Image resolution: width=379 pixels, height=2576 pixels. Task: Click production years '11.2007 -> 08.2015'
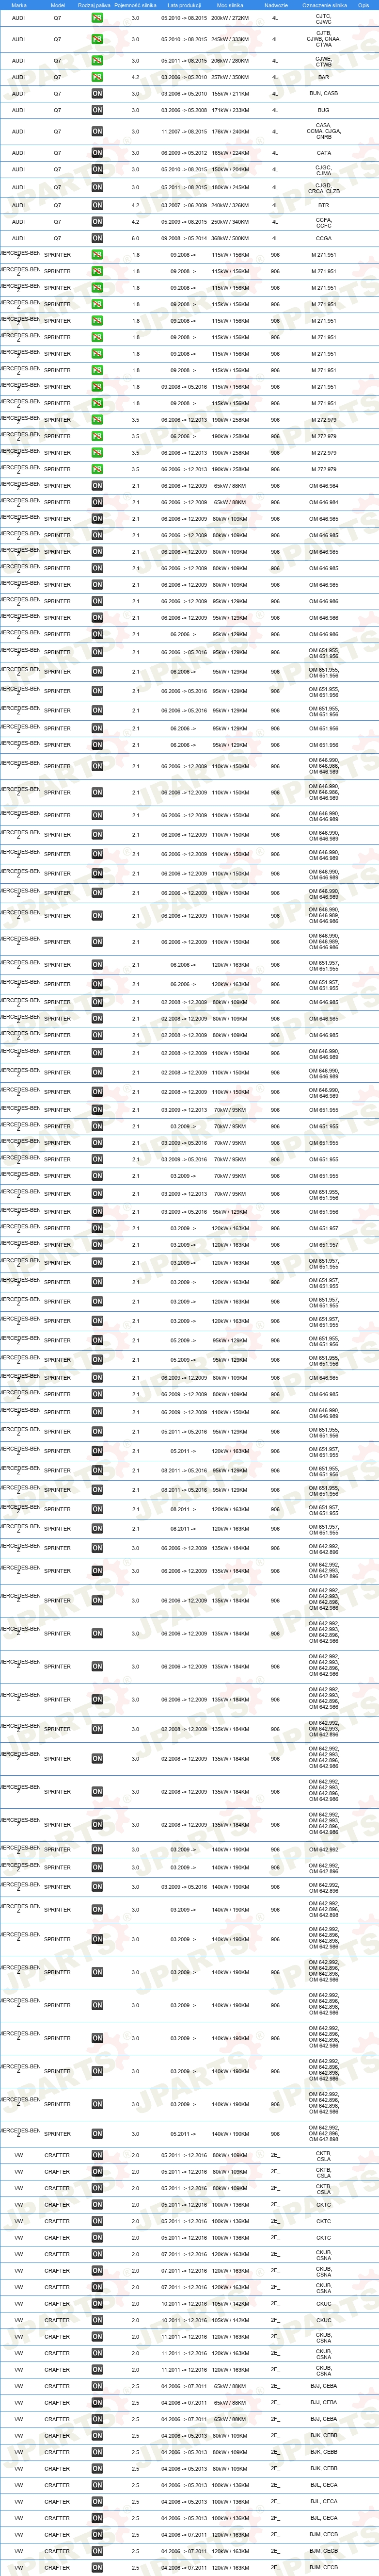pyautogui.click(x=184, y=131)
